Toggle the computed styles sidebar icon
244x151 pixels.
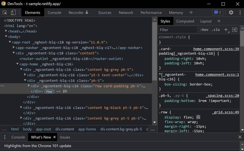235,30
